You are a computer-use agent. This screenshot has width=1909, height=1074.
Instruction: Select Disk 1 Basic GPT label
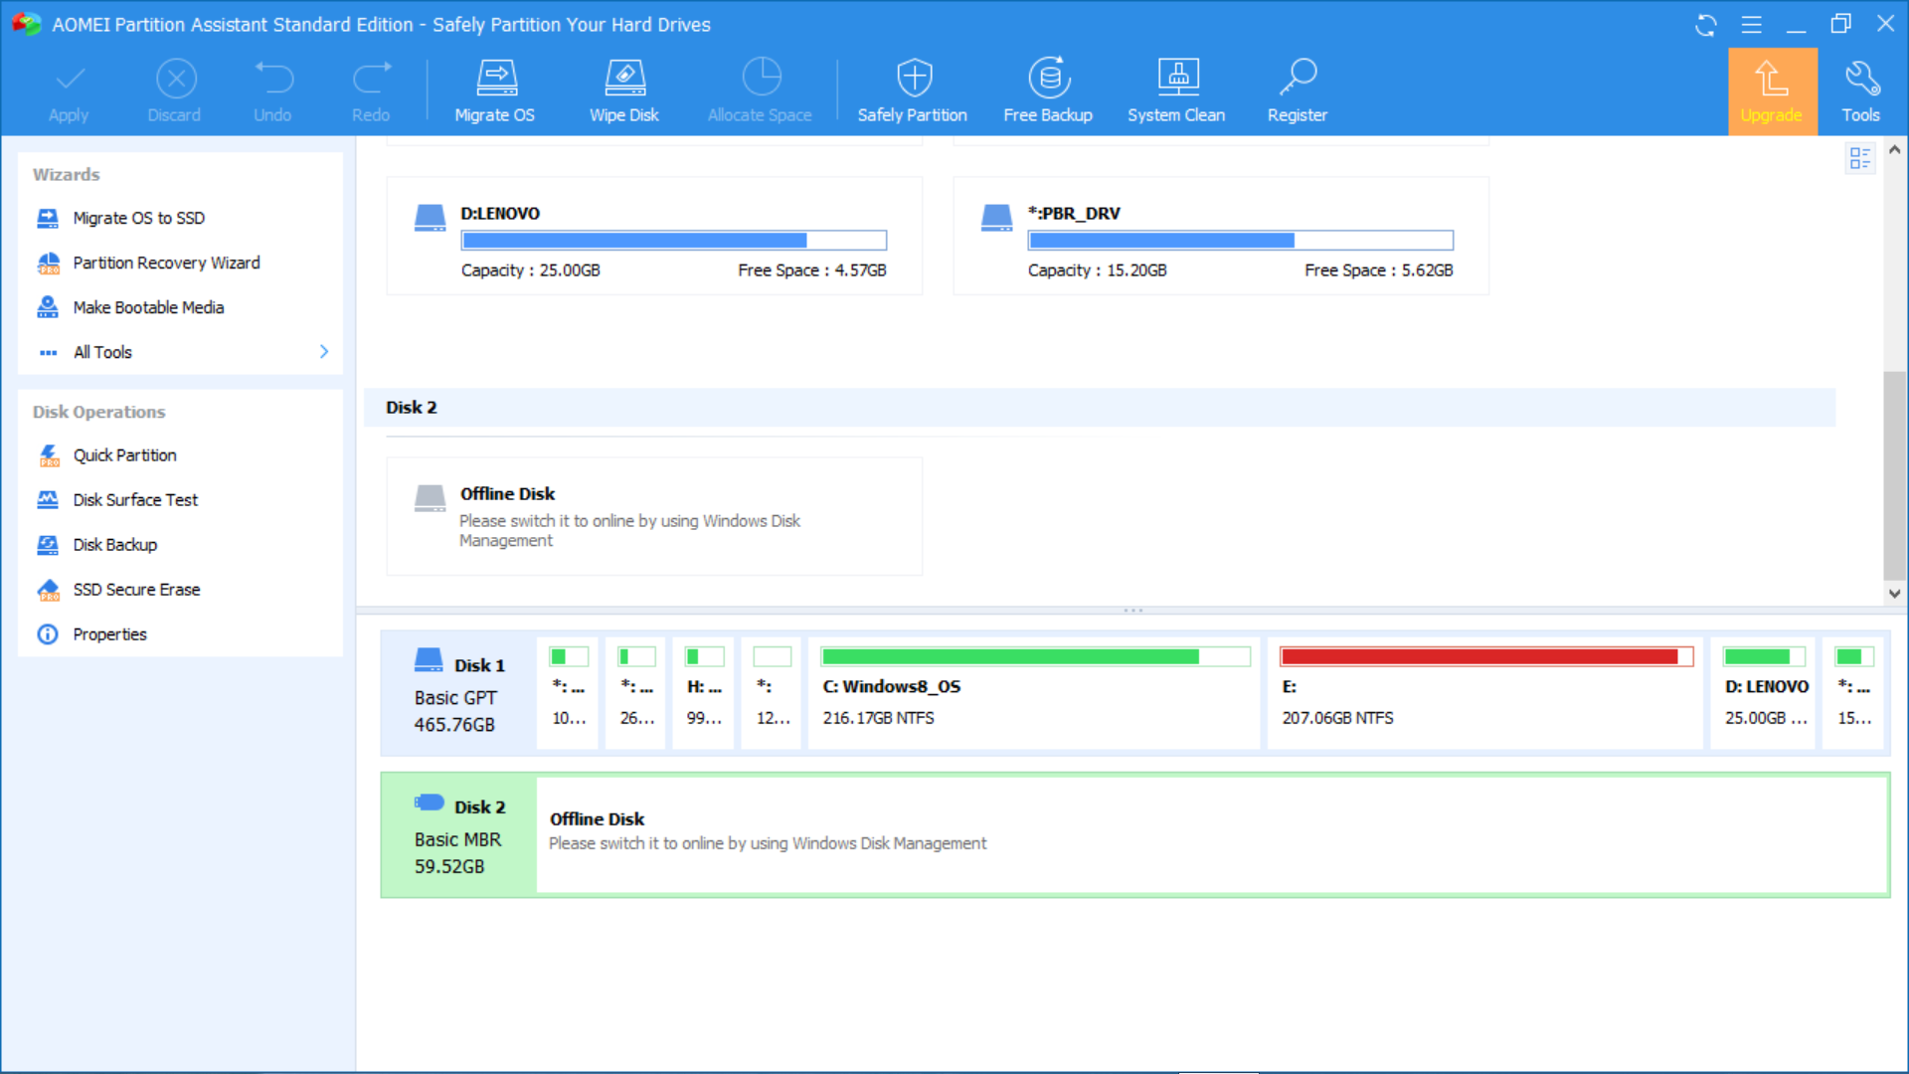click(x=458, y=694)
